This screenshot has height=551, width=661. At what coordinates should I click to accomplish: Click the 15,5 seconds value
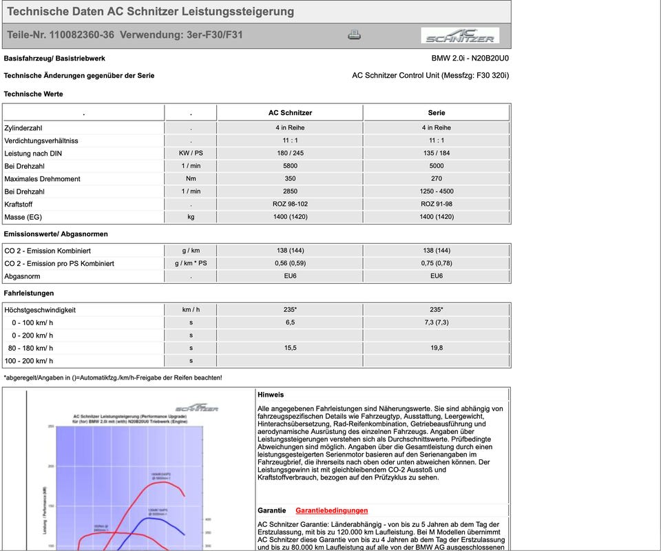290,348
